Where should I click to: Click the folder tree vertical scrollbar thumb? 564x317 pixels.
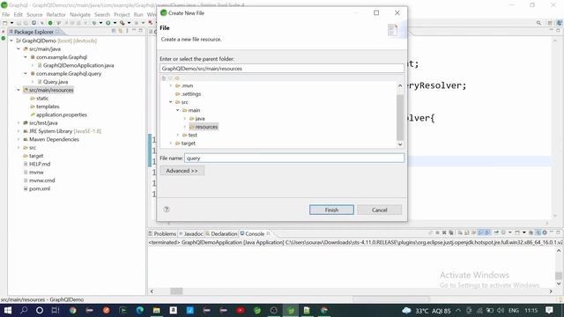pos(399,117)
